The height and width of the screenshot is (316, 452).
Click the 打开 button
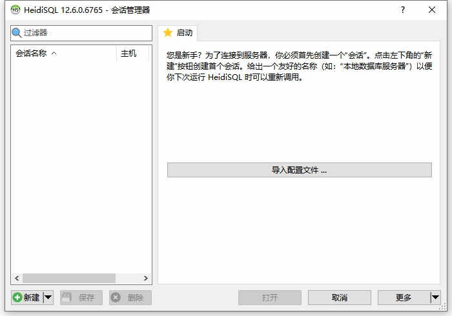[x=270, y=297]
